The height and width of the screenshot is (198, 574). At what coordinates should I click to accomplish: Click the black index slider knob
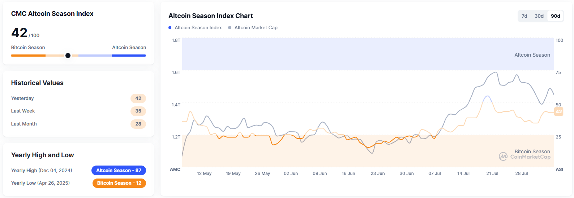click(x=68, y=56)
